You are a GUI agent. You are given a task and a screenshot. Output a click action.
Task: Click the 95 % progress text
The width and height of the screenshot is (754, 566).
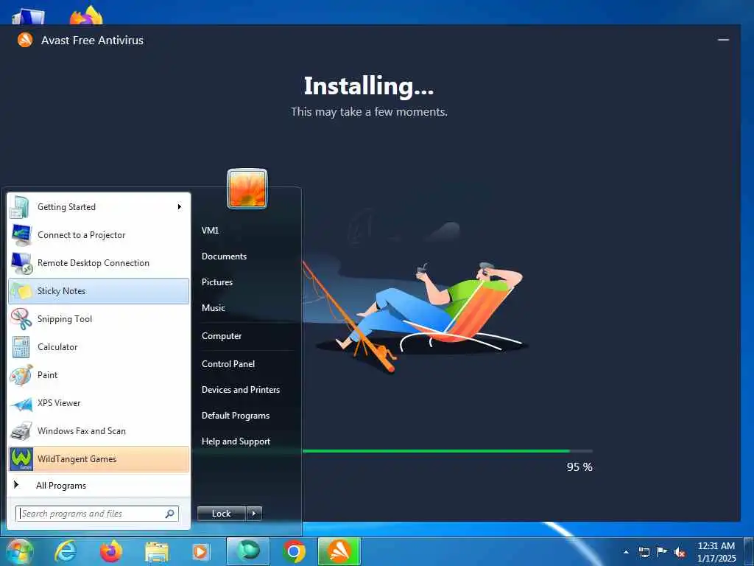[x=579, y=467]
